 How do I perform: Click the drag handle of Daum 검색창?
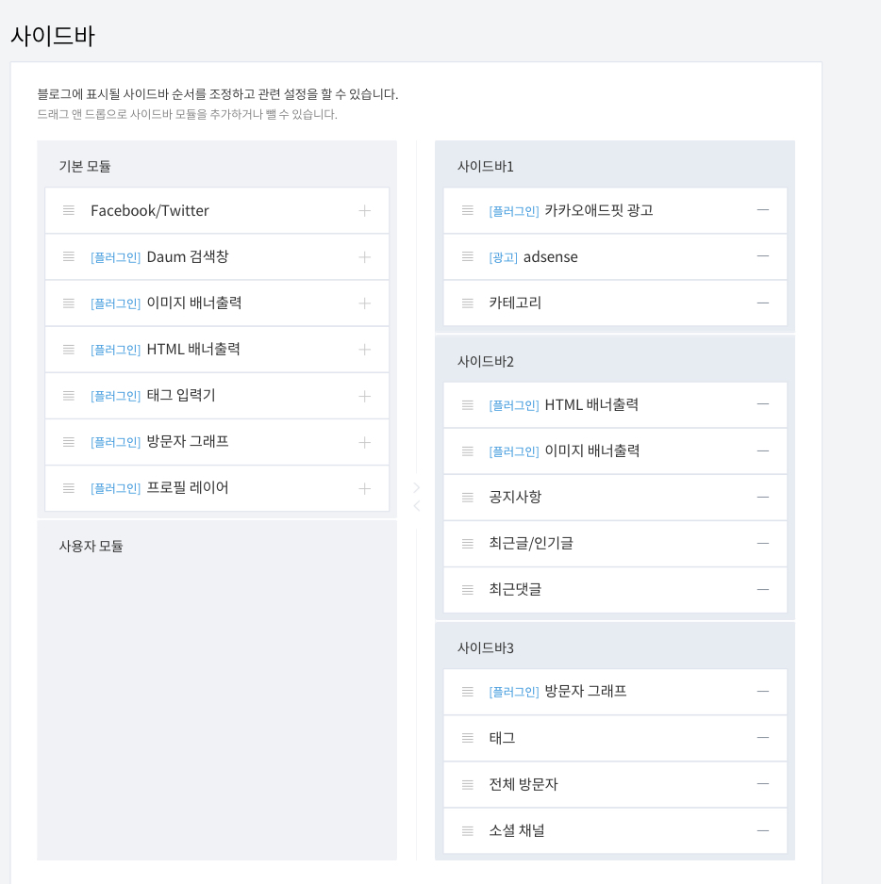pos(69,256)
